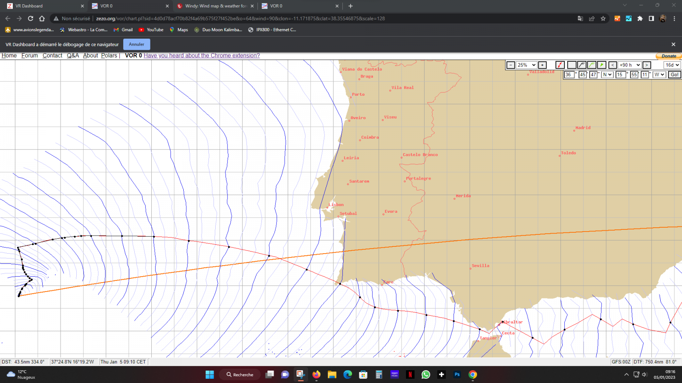Image resolution: width=682 pixels, height=383 pixels.
Task: Click the Donate button
Action: (x=668, y=56)
